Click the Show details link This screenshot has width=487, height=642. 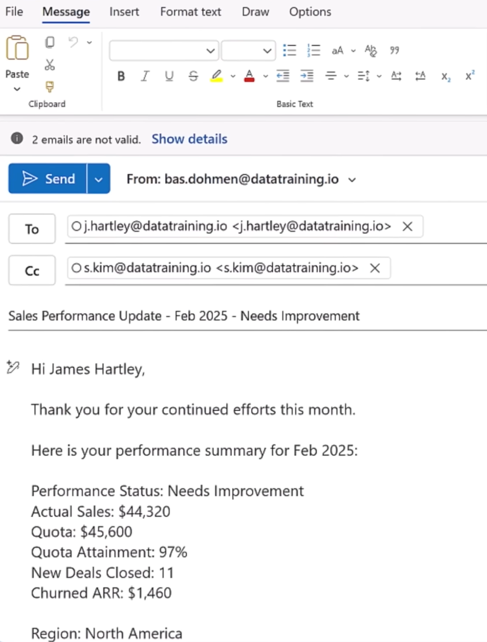[189, 139]
